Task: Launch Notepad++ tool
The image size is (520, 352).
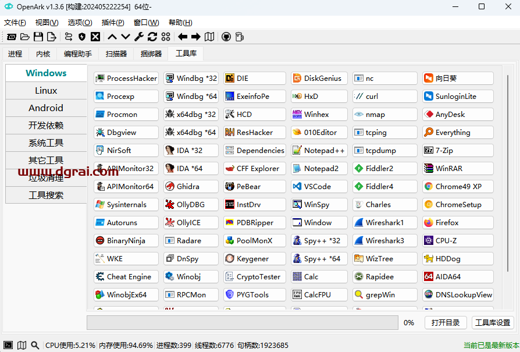Action: pyautogui.click(x=319, y=150)
